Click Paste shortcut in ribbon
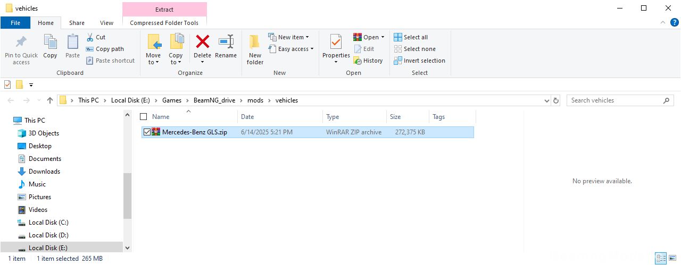 (110, 61)
